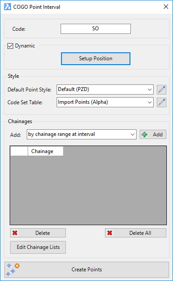Edit Code Set Table via pencil icon

tap(162, 102)
